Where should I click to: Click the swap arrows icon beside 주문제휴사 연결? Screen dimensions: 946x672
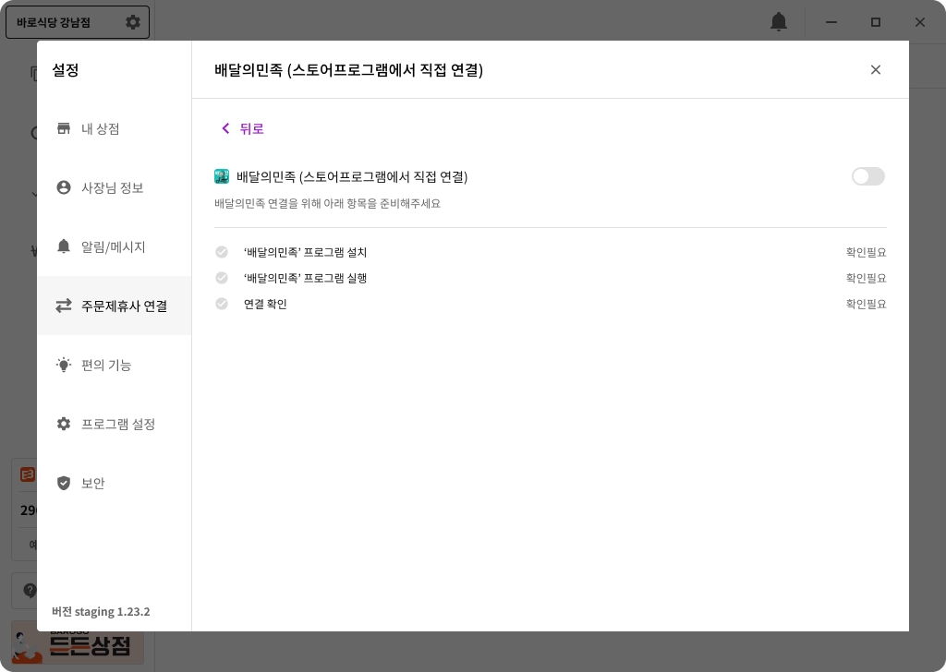click(x=64, y=306)
